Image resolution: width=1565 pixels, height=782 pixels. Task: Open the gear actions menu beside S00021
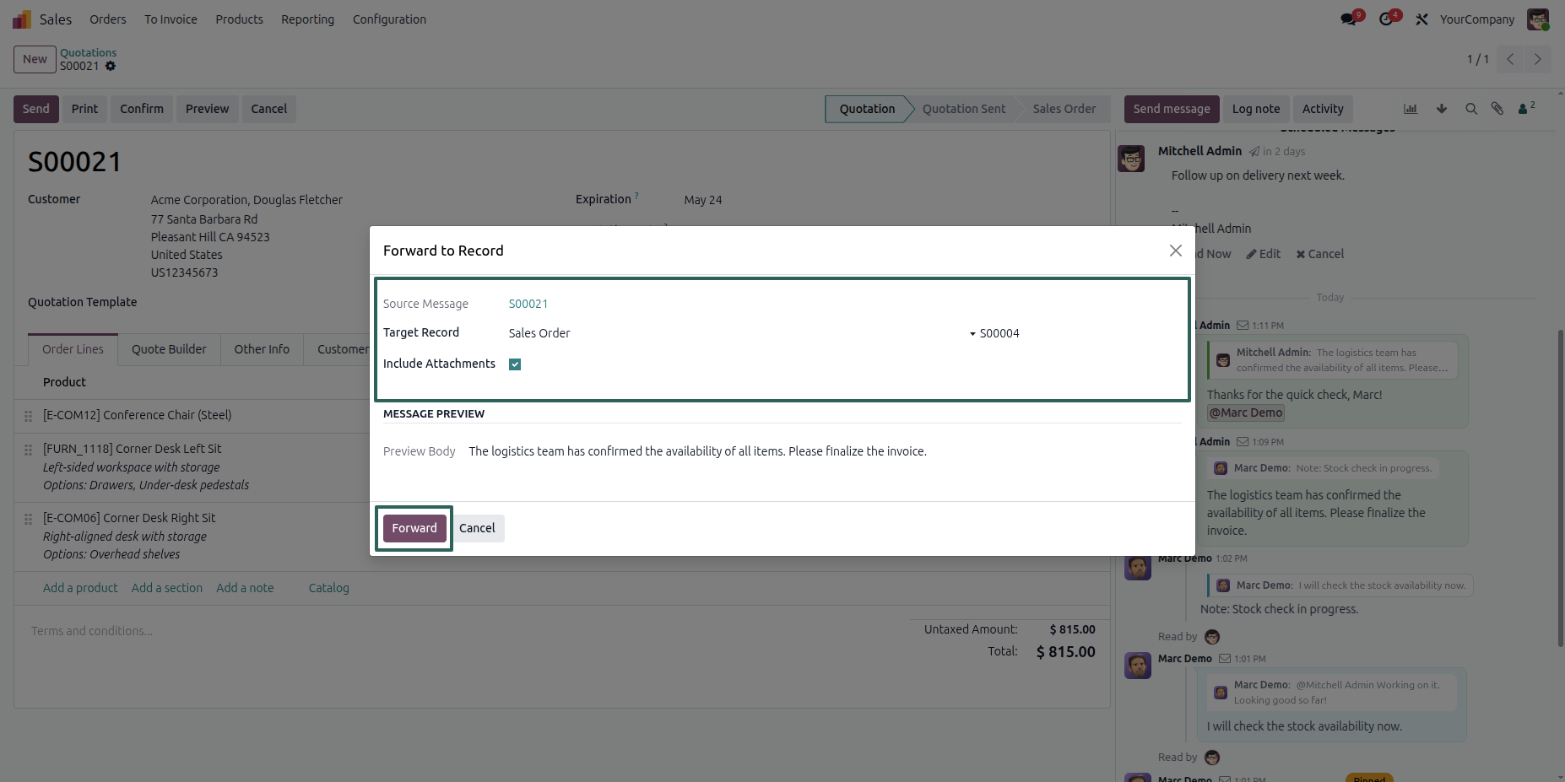(x=111, y=66)
